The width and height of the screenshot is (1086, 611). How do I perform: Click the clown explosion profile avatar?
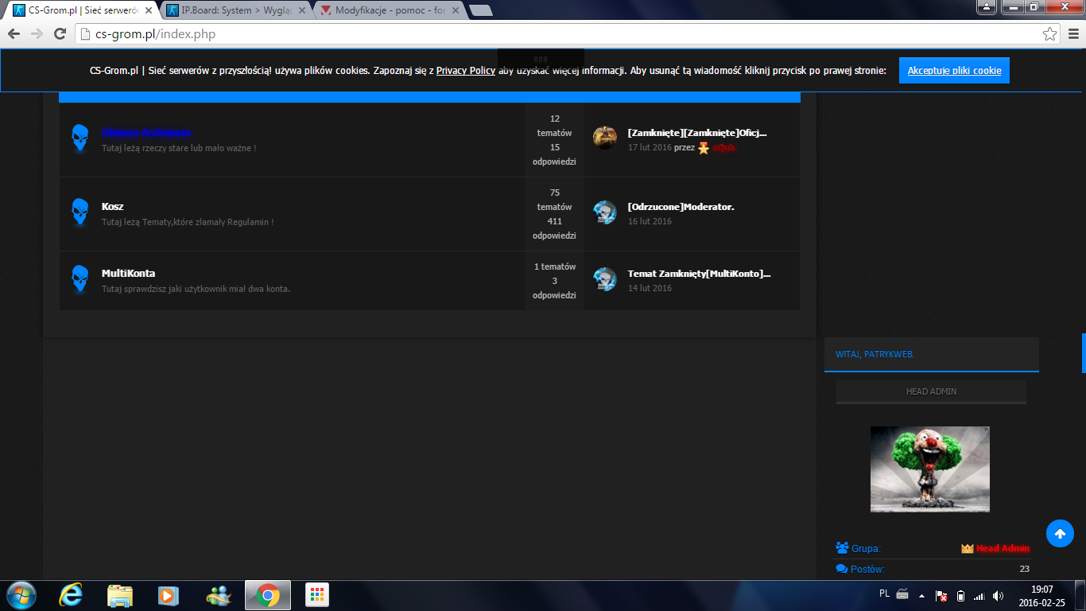(x=929, y=469)
